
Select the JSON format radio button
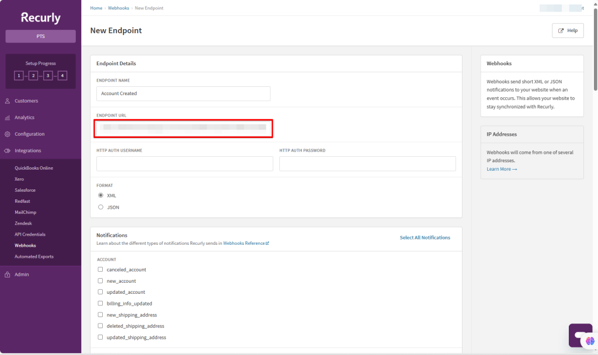[100, 207]
